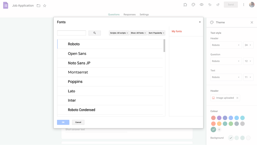The image size is (257, 145).
Task: Select the Roboto Condensed font
Action: click(x=110, y=110)
